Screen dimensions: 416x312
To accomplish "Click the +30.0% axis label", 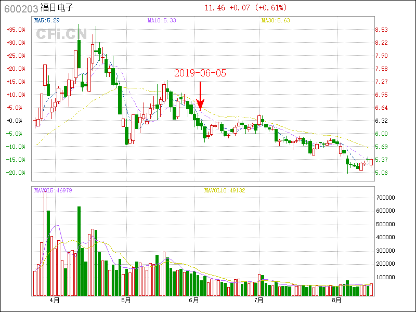I will pyautogui.click(x=16, y=43).
